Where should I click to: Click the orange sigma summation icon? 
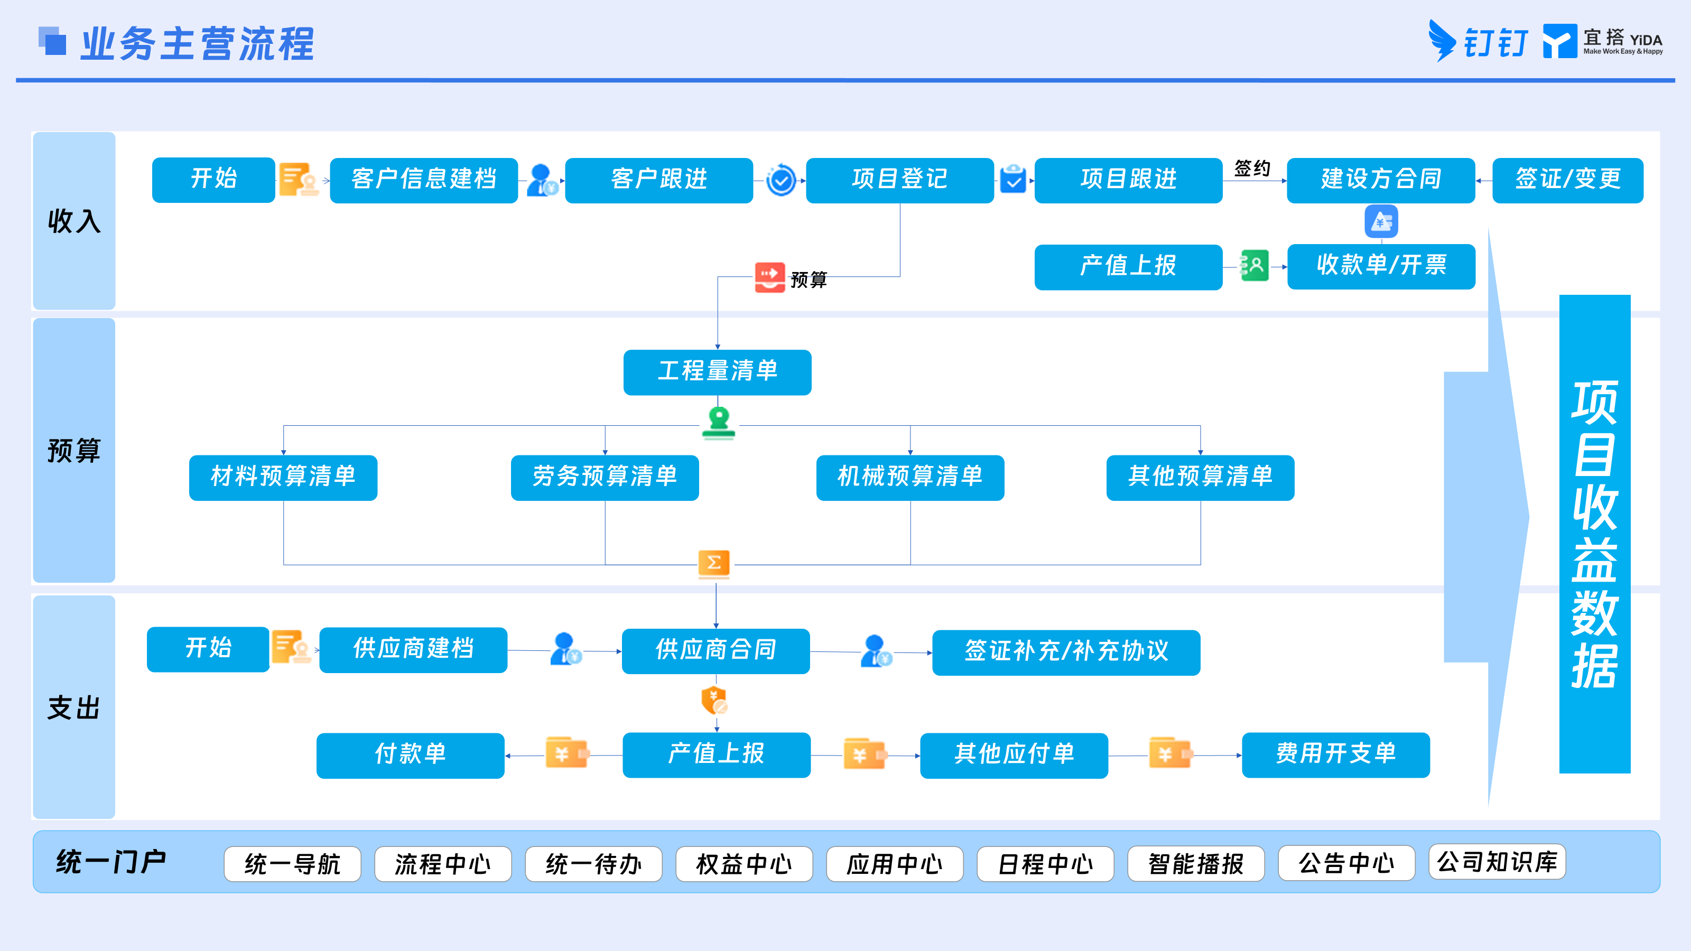(x=714, y=564)
